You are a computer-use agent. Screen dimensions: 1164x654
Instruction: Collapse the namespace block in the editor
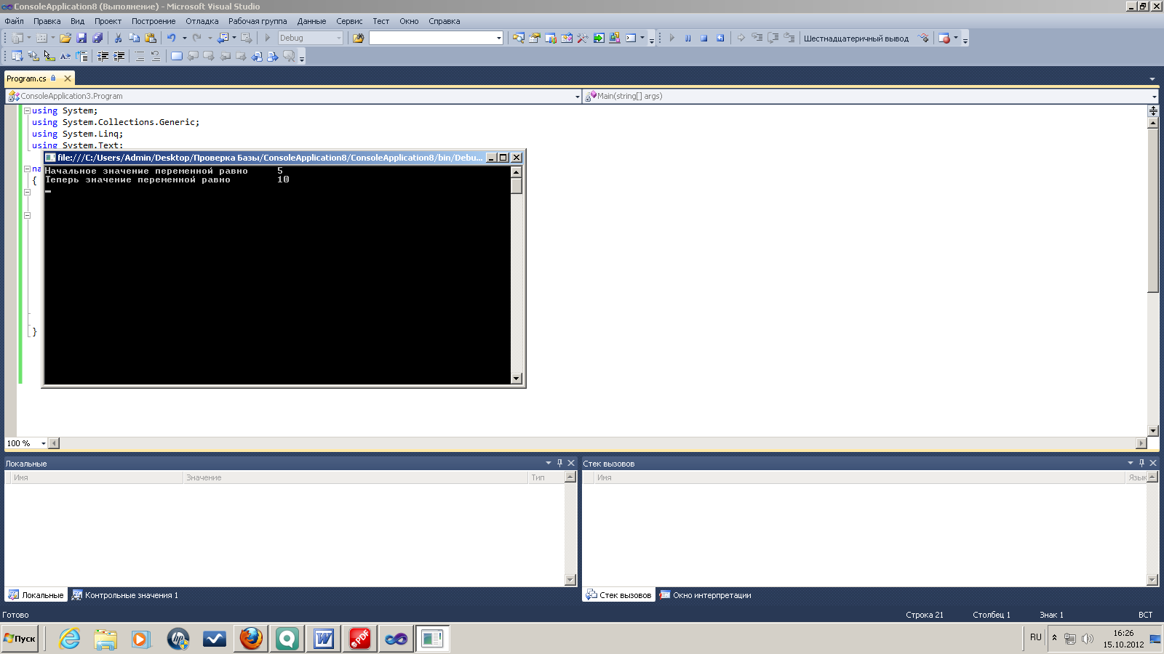click(27, 169)
